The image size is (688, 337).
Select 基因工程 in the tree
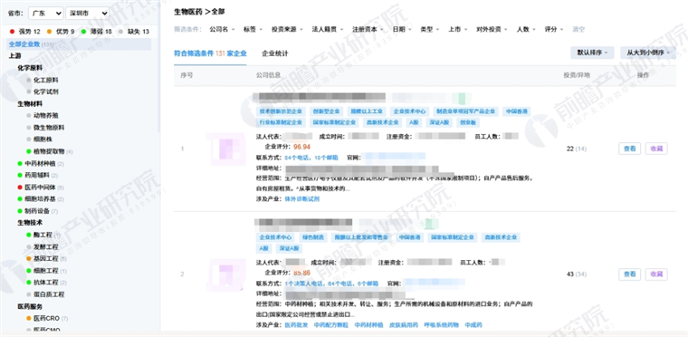pos(45,258)
